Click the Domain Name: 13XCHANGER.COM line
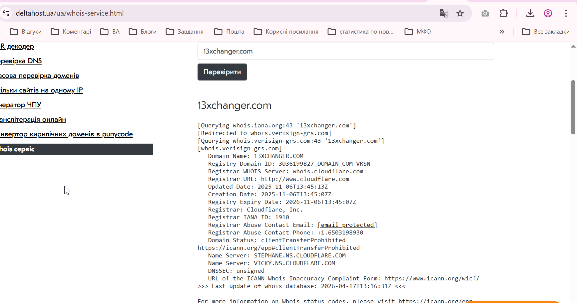Image resolution: width=577 pixels, height=303 pixels. tap(256, 156)
